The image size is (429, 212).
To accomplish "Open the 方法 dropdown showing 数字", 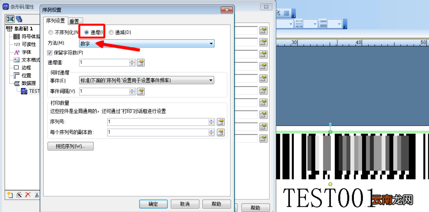I will click(x=146, y=44).
